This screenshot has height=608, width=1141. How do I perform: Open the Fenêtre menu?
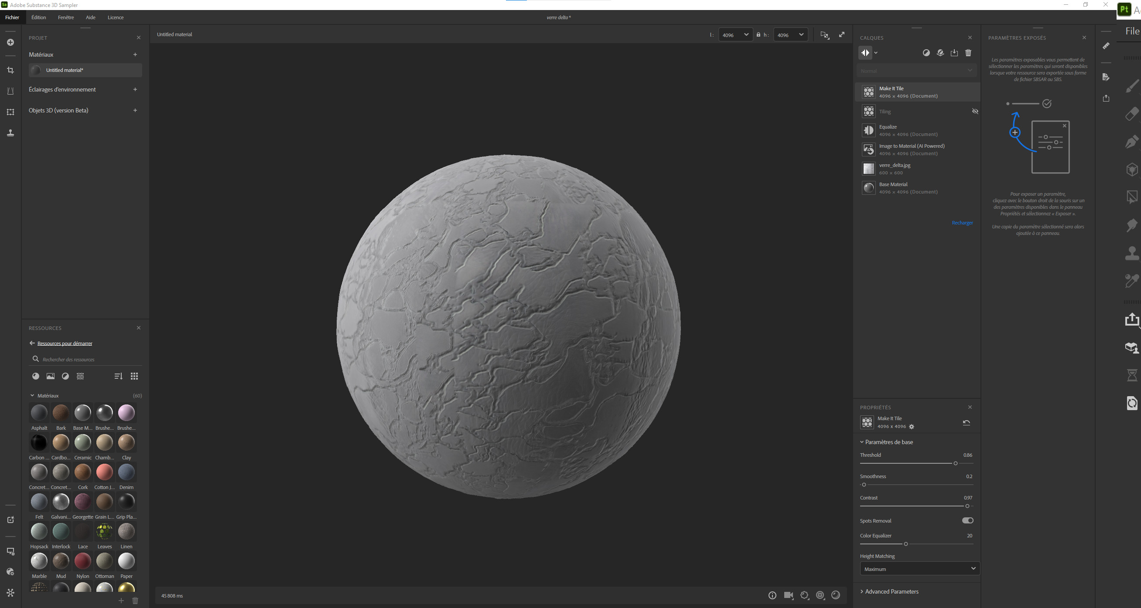tap(66, 17)
